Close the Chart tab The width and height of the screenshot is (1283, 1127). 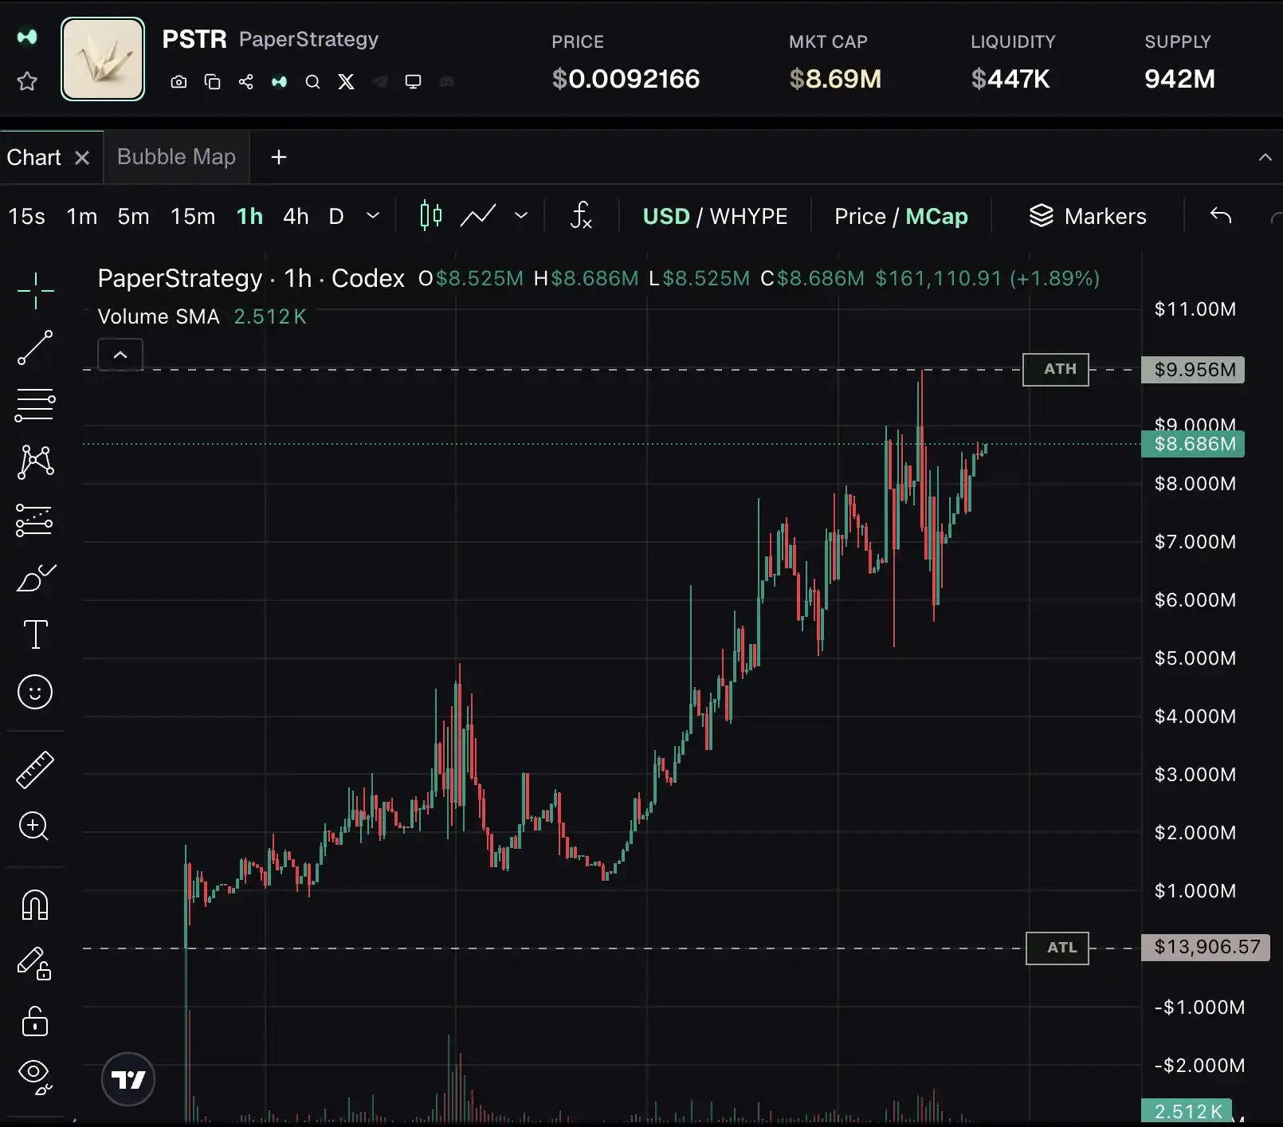[x=82, y=158]
